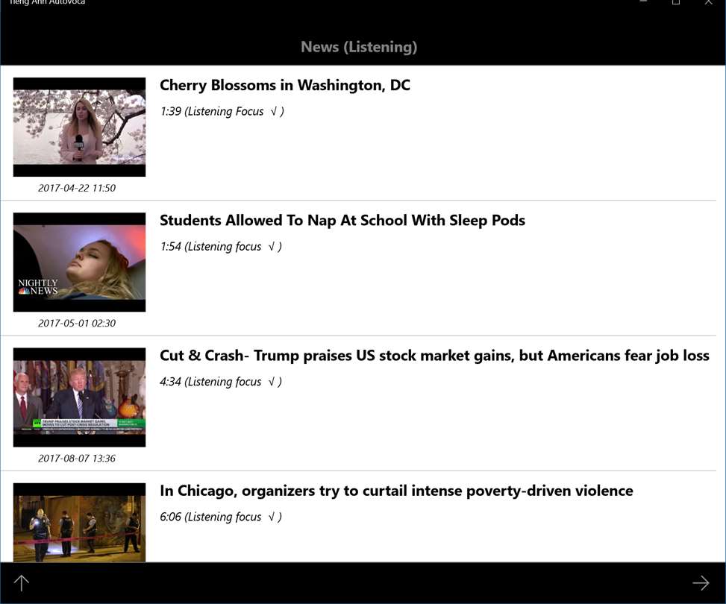The height and width of the screenshot is (604, 726).
Task: Click the 1:39 (Listening Focus) label
Action: pyautogui.click(x=222, y=112)
